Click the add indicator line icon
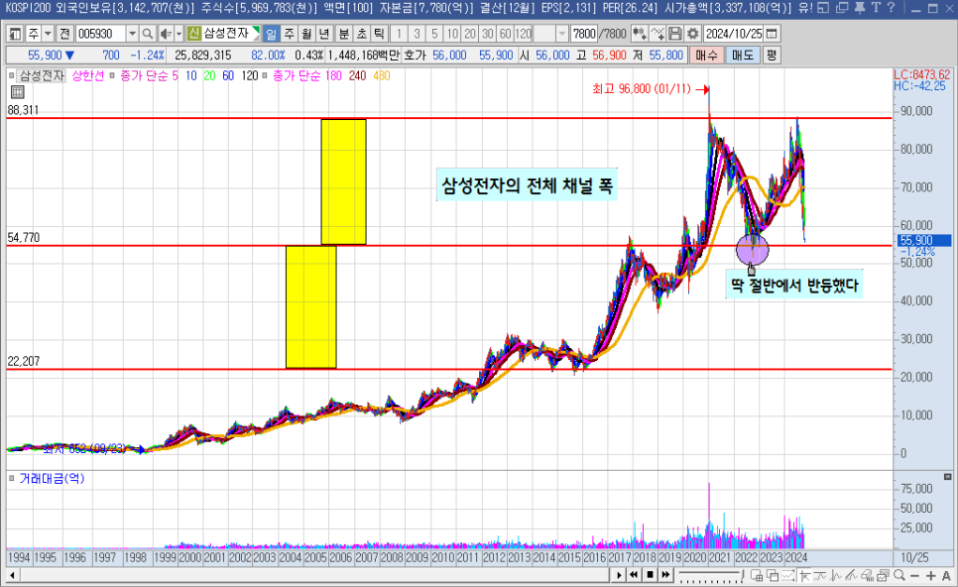Image resolution: width=958 pixels, height=587 pixels. 658,34
